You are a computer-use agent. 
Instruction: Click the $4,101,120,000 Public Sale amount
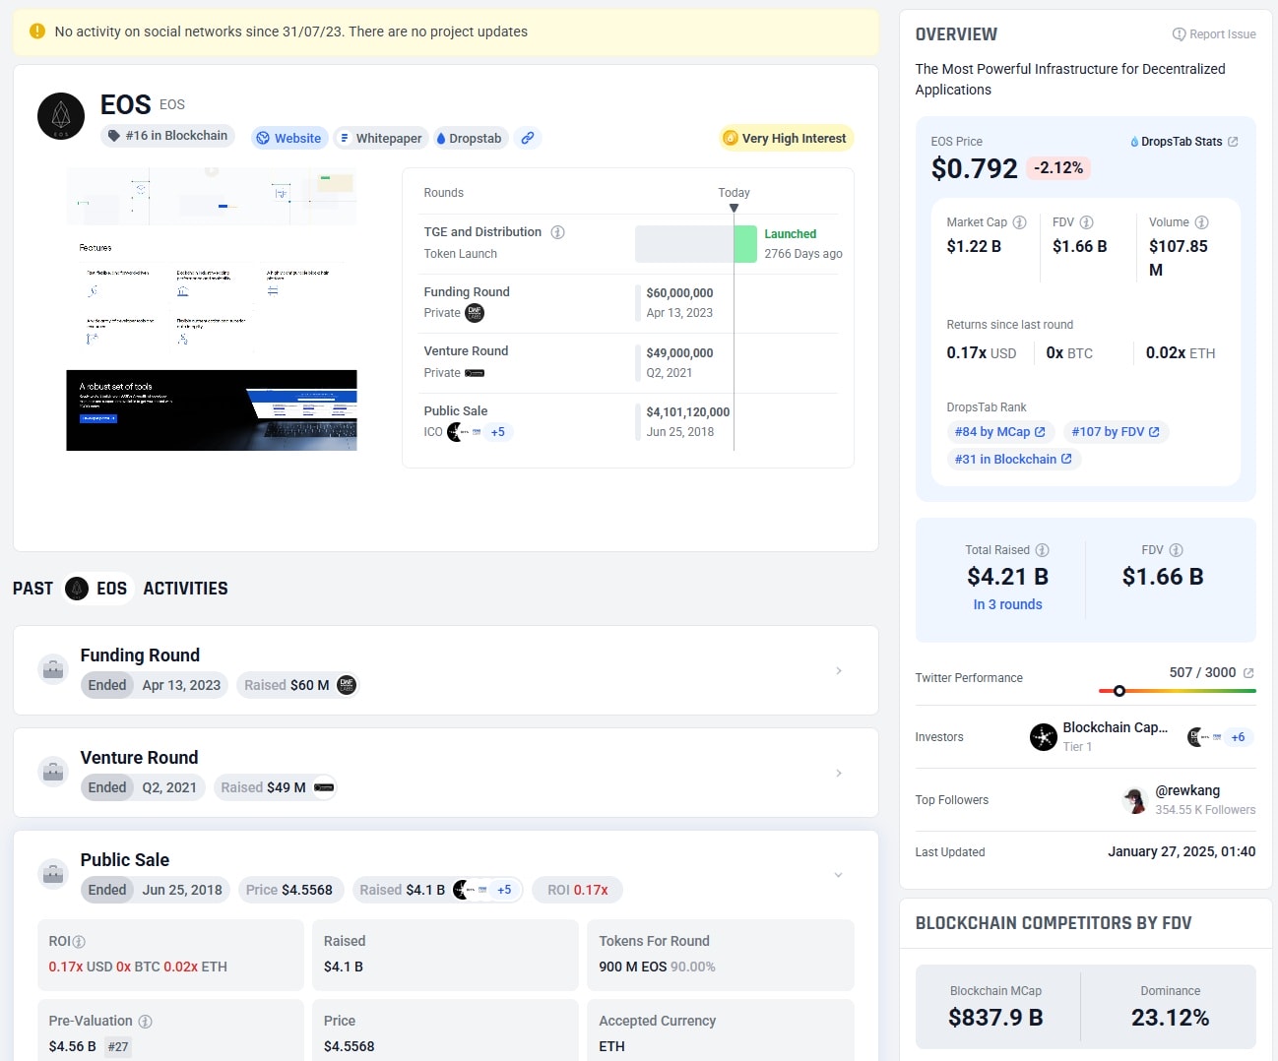click(x=688, y=412)
